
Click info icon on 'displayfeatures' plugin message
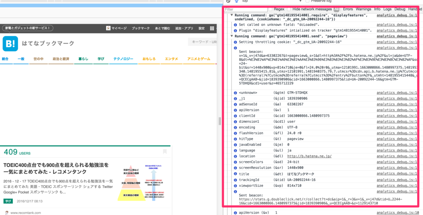[x=235, y=30]
